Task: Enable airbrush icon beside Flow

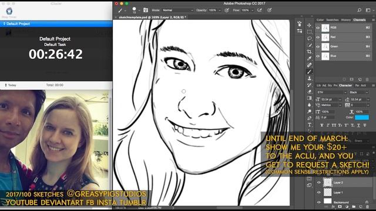Action: [260, 11]
